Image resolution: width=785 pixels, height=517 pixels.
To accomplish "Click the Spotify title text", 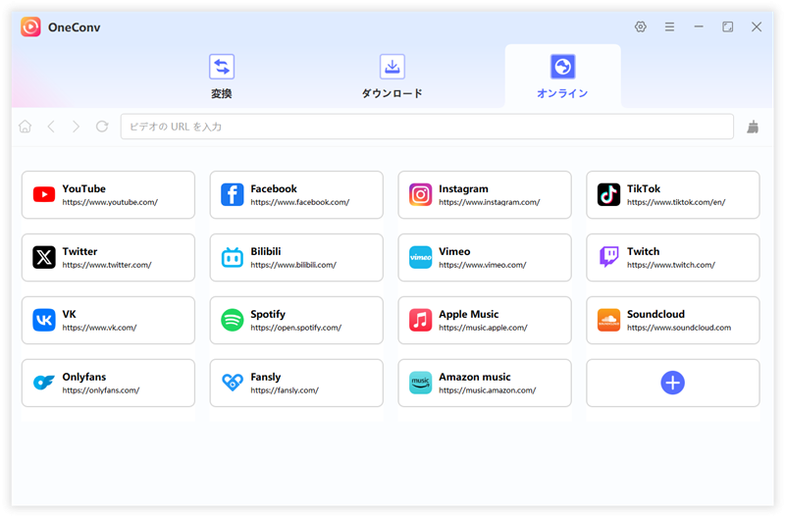I will tap(268, 314).
